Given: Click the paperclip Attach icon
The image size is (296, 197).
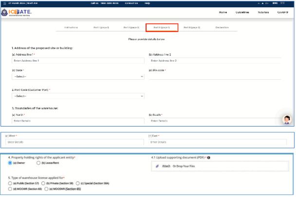Looking at the screenshot, I should click(157, 166).
